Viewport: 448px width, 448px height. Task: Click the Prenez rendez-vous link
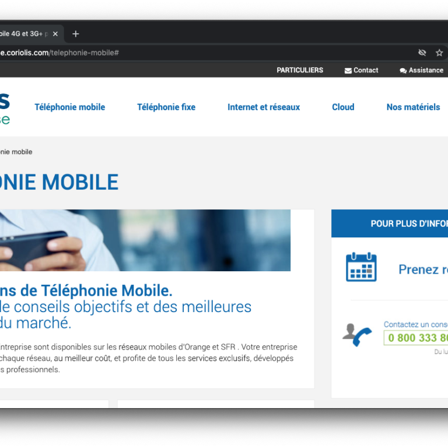point(423,269)
